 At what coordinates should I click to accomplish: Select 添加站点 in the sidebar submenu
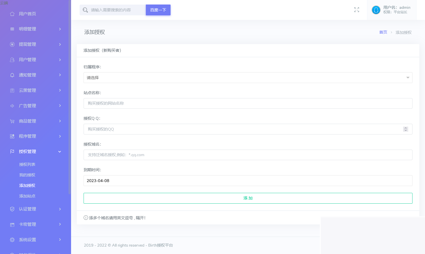pos(27,196)
